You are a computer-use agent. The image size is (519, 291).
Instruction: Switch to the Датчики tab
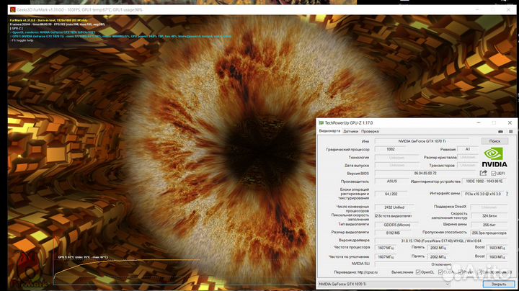pyautogui.click(x=350, y=131)
